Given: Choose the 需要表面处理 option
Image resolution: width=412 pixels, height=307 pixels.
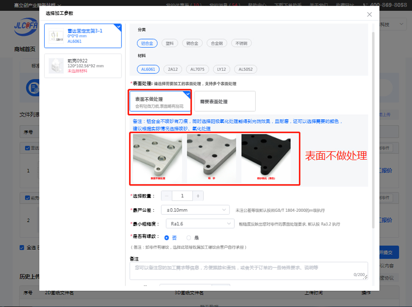Looking at the screenshot, I should [225, 101].
